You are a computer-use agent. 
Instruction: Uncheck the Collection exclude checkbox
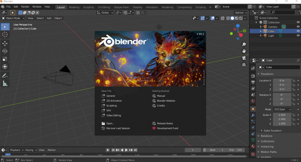[261, 22]
